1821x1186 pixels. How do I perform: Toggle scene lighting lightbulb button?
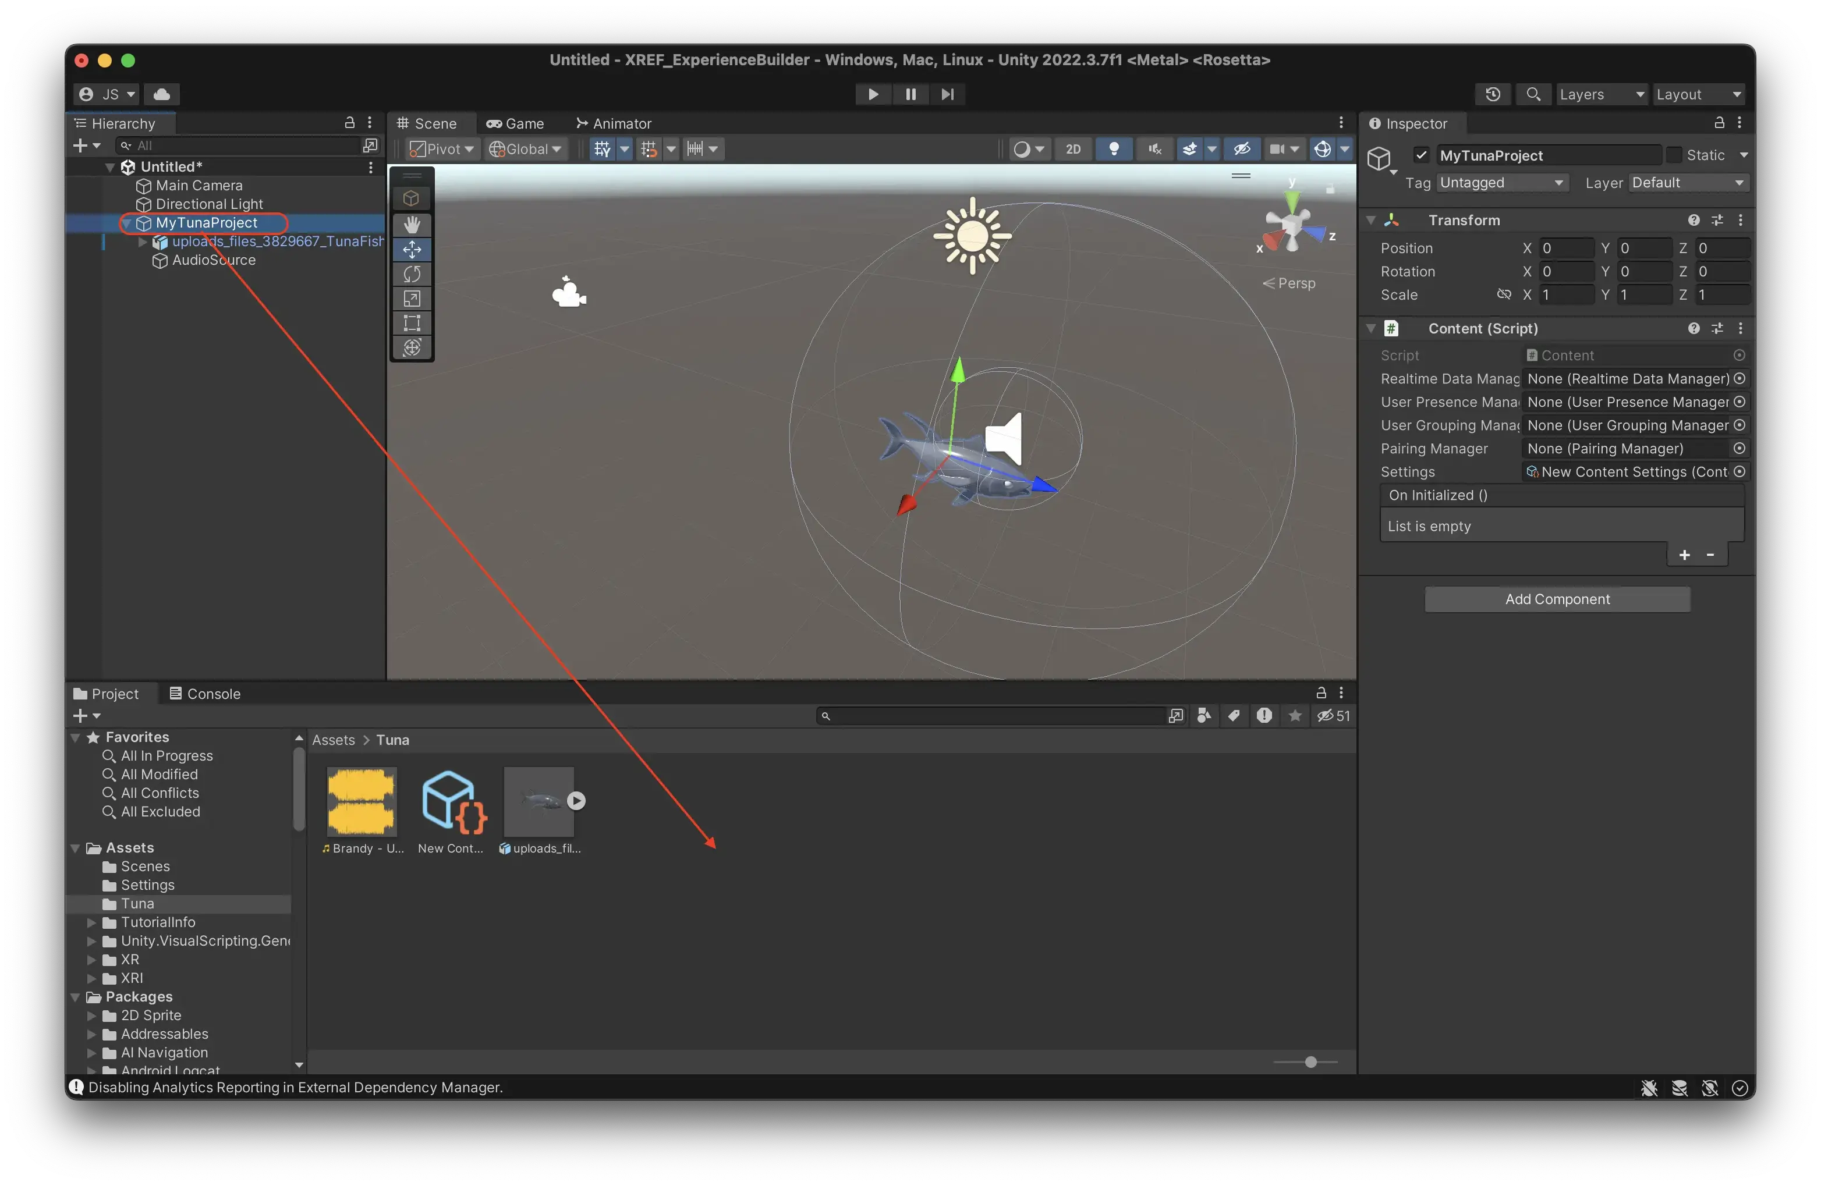1114,149
